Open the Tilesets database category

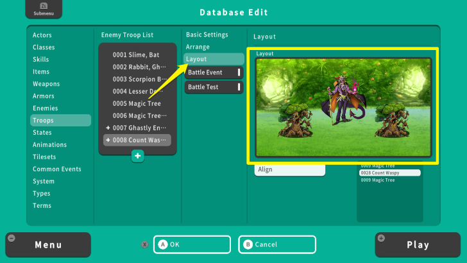coord(44,157)
